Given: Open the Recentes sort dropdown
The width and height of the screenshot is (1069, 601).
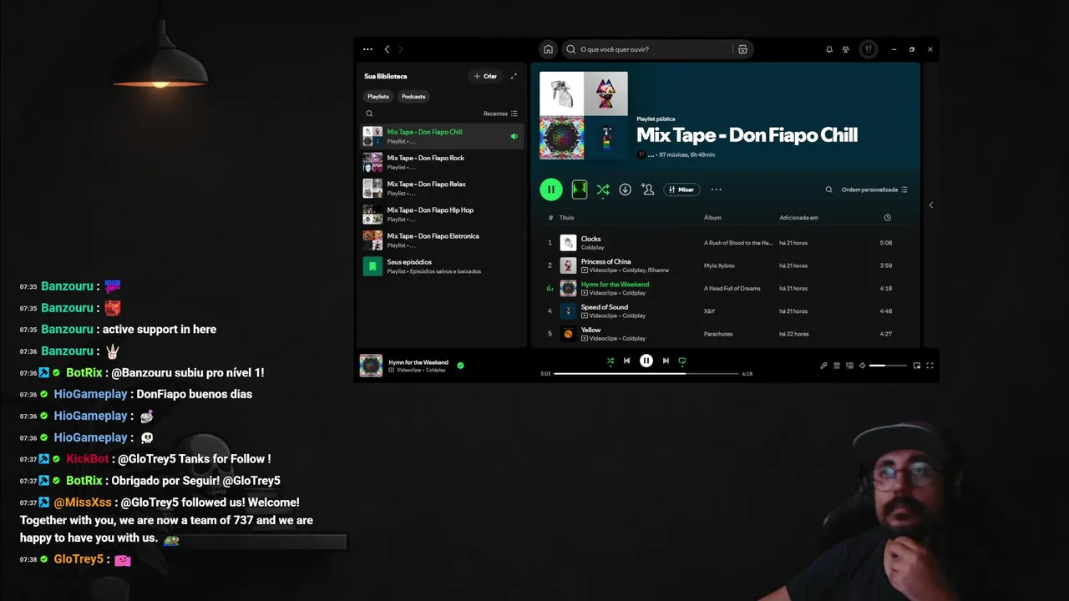Looking at the screenshot, I should click(x=500, y=114).
